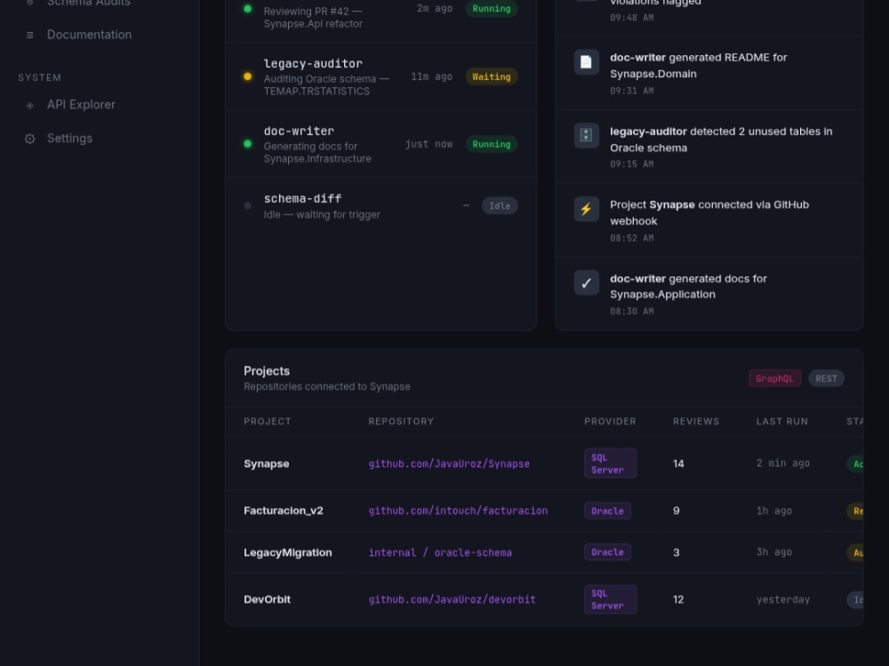Click the Running badge for doc-writer
The image size is (889, 666).
491,144
